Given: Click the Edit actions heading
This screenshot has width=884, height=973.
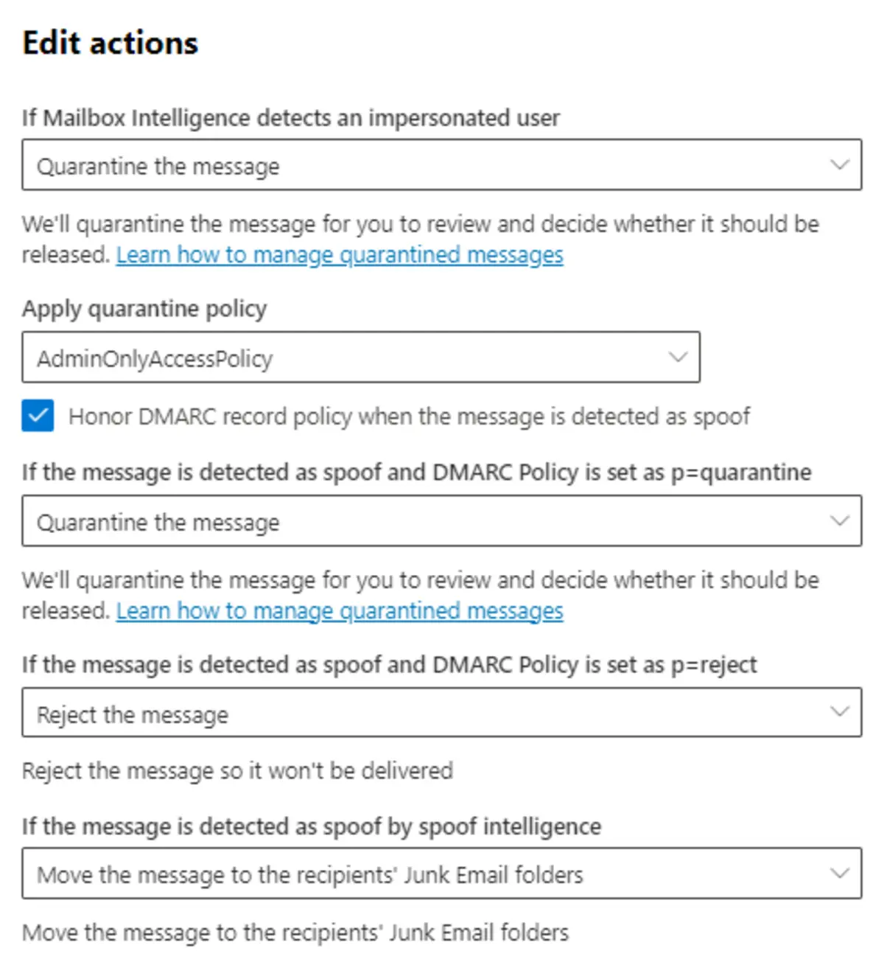Looking at the screenshot, I should pos(110,43).
